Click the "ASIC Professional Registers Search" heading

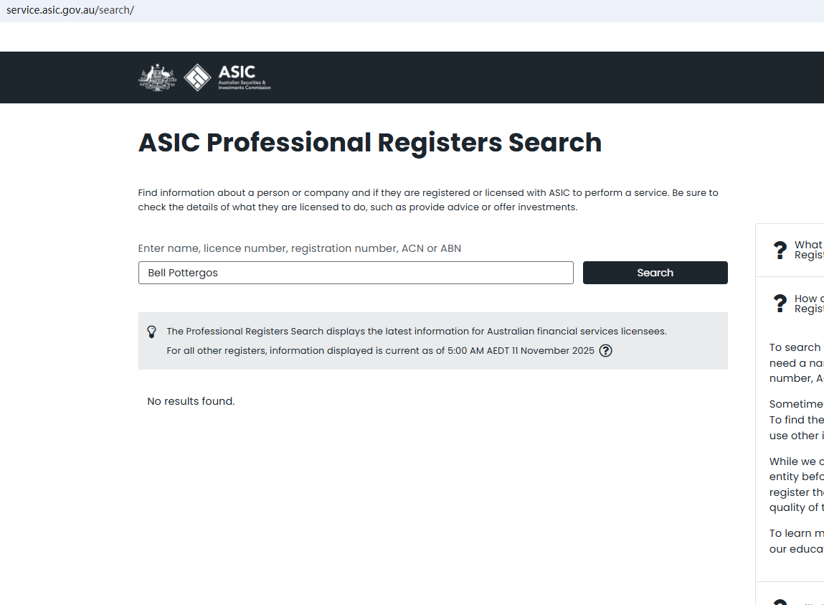370,142
